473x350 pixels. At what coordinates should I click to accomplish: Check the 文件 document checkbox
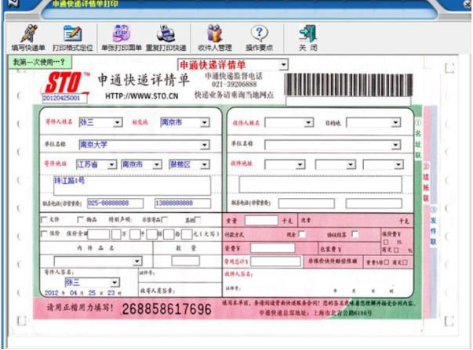point(45,219)
